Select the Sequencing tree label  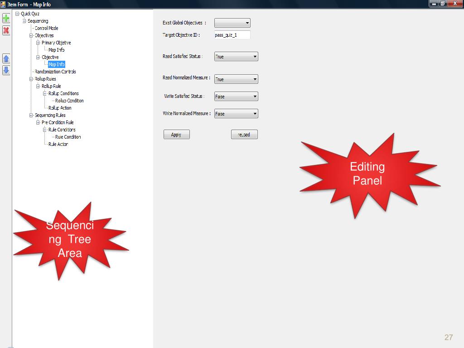pos(38,21)
